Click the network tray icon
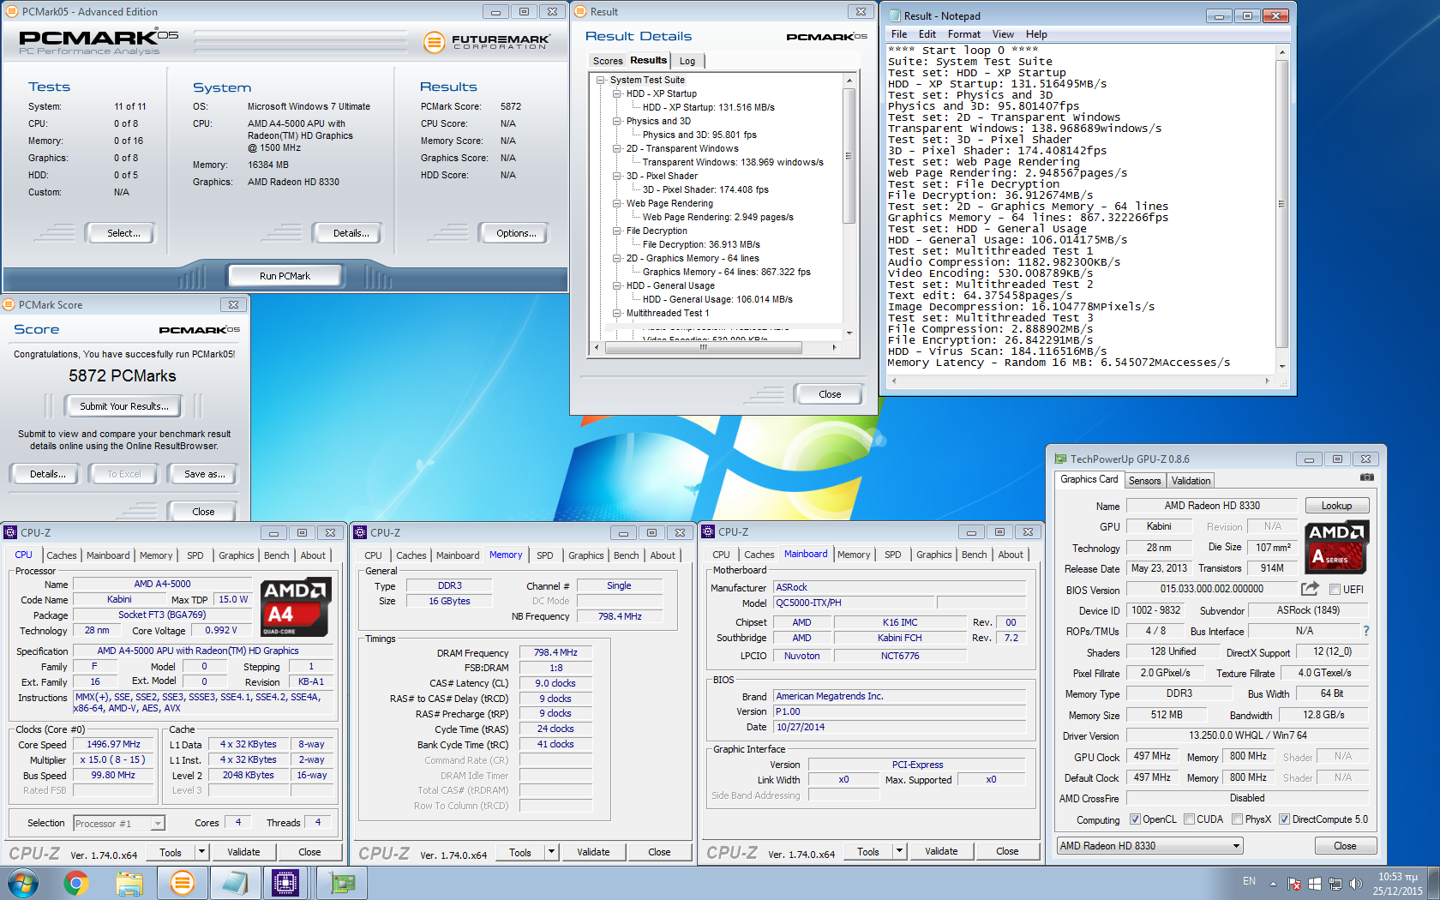The height and width of the screenshot is (900, 1440). tap(1335, 884)
